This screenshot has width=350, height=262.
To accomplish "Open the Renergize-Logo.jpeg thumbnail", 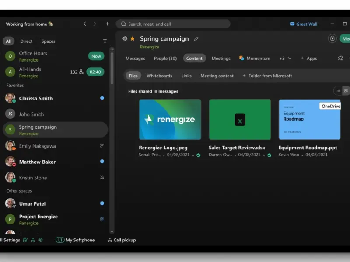I will pos(170,120).
